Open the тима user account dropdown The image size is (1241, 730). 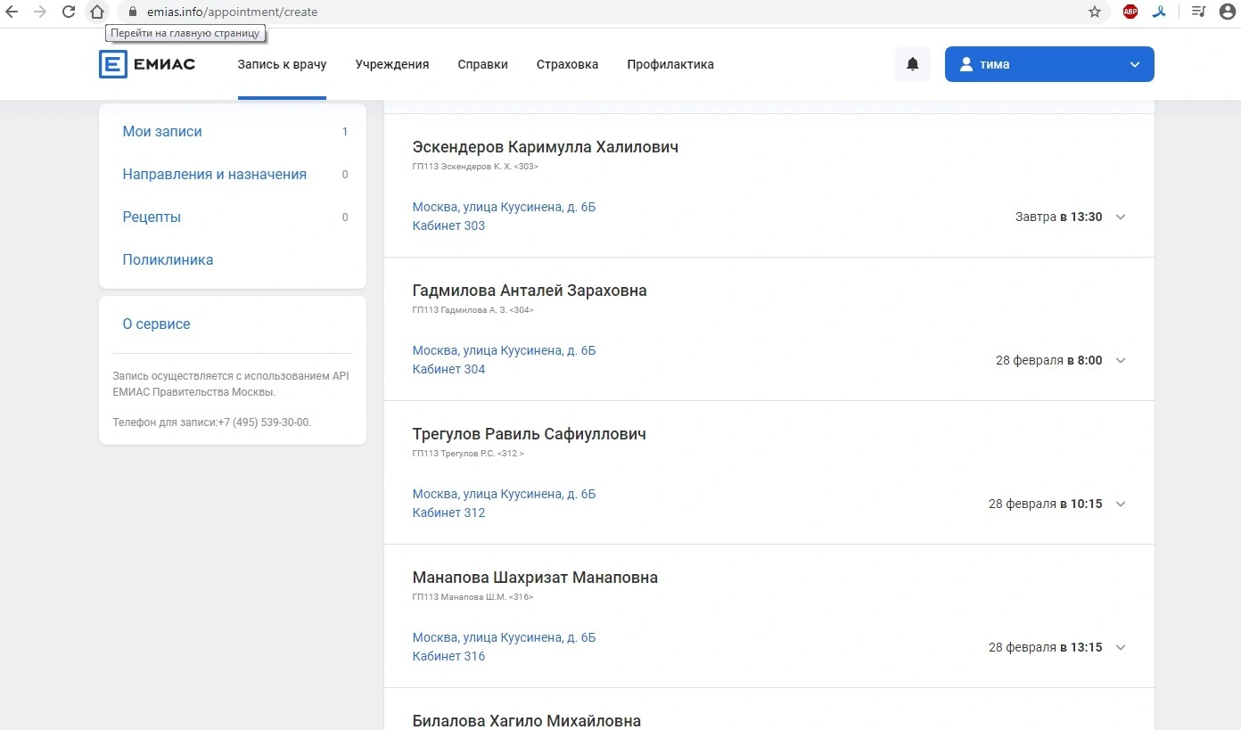coord(1049,64)
